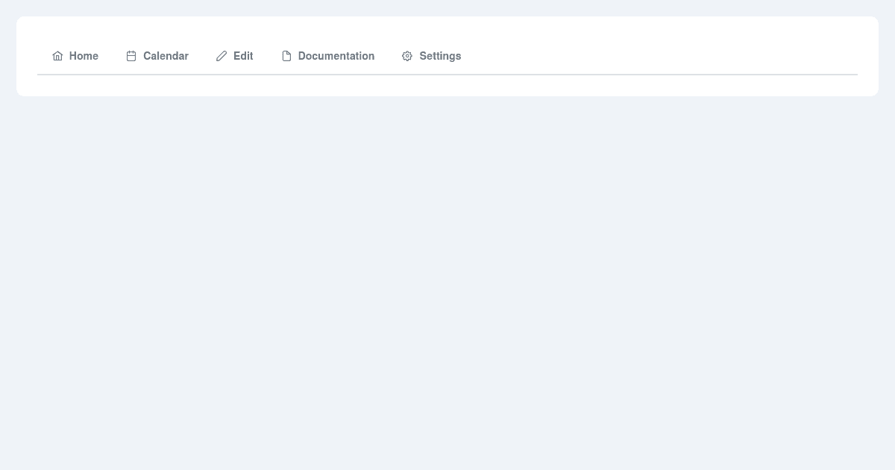
Task: Click the calendar icon beside Calendar
Action: point(131,56)
